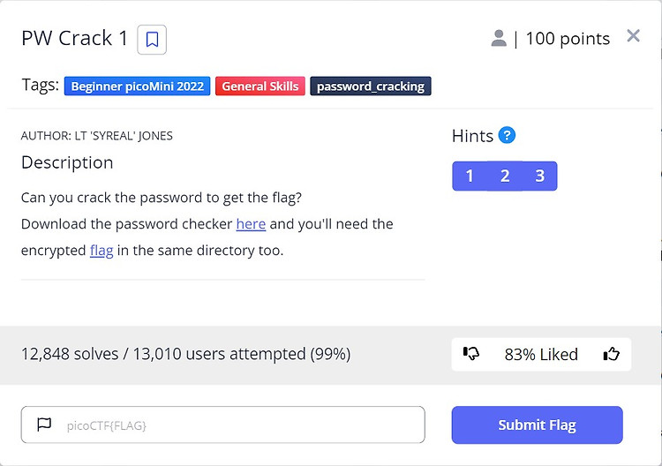Click the solves statistics text
This screenshot has width=662, height=466.
point(185,354)
